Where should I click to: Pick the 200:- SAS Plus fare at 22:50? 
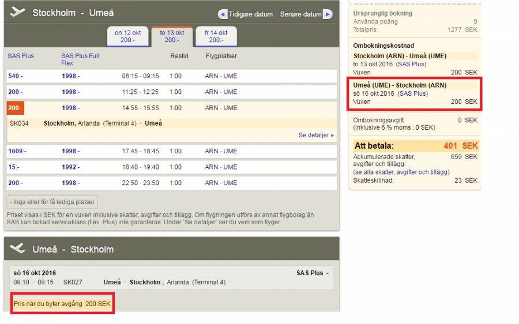14,183
